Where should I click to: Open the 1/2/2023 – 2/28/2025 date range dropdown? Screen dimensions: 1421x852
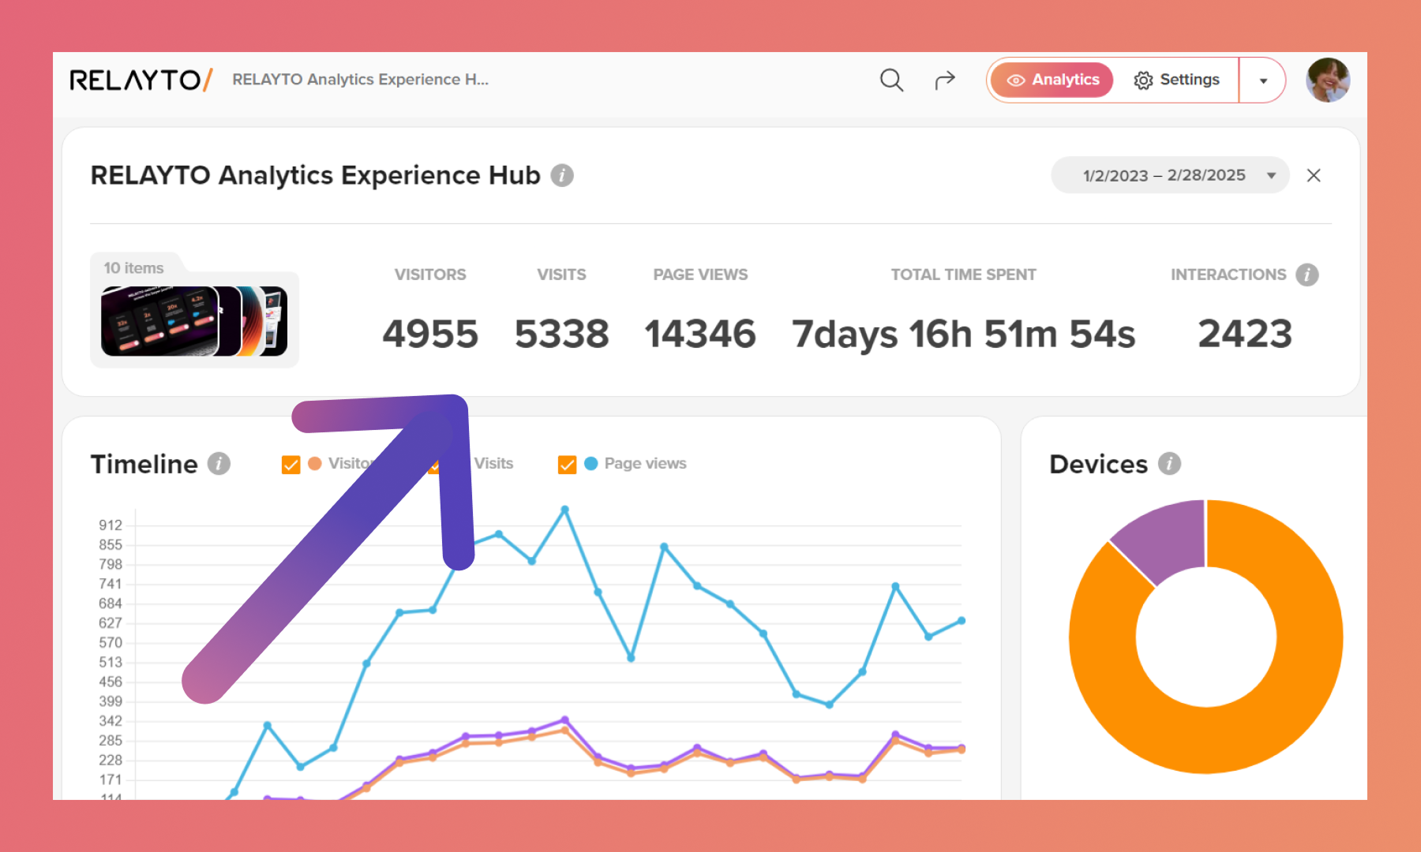click(x=1170, y=175)
